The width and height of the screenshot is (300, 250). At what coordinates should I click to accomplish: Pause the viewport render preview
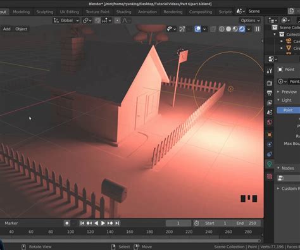[258, 29]
